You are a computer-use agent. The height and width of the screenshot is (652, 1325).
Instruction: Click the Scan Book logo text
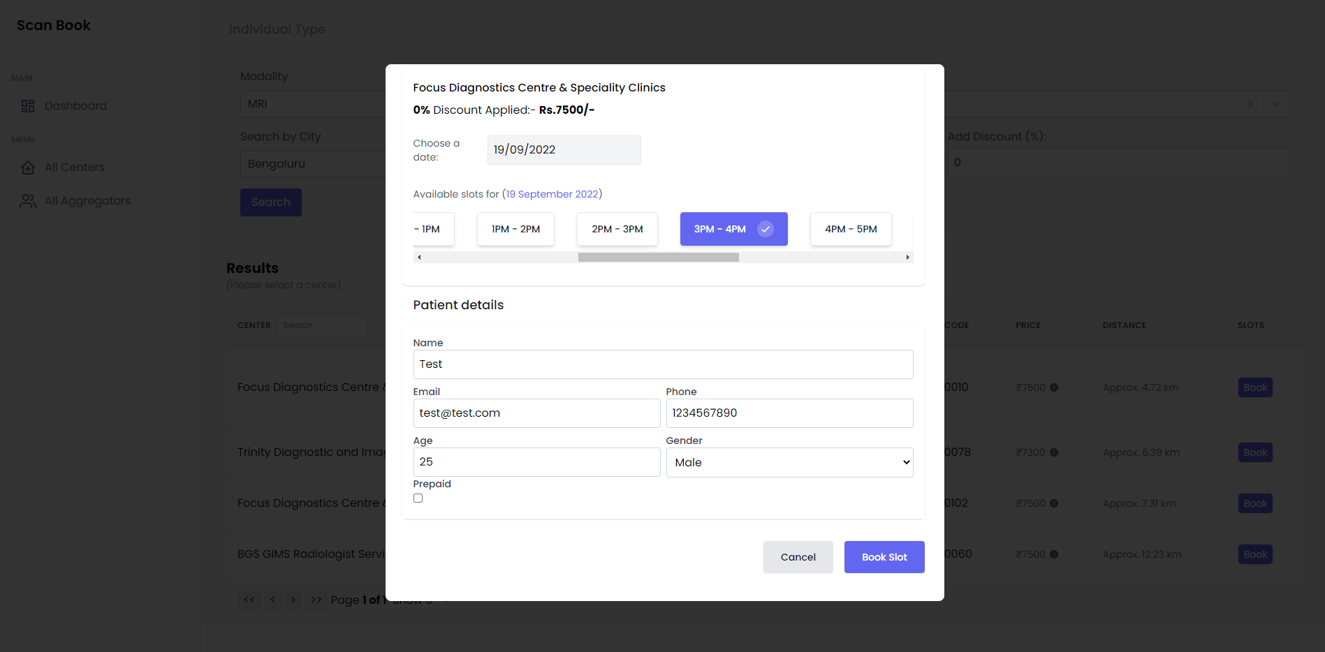point(54,25)
